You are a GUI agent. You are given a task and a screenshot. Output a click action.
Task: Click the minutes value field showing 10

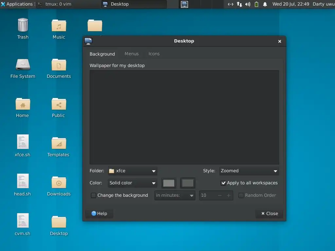[207, 195]
